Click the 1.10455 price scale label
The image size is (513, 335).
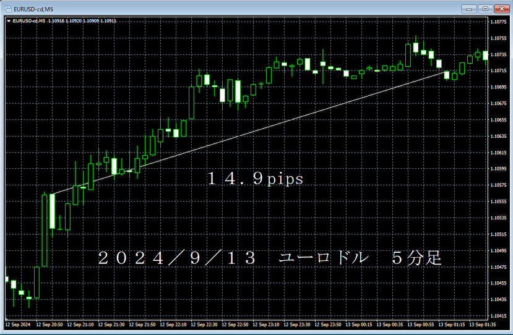(499, 283)
